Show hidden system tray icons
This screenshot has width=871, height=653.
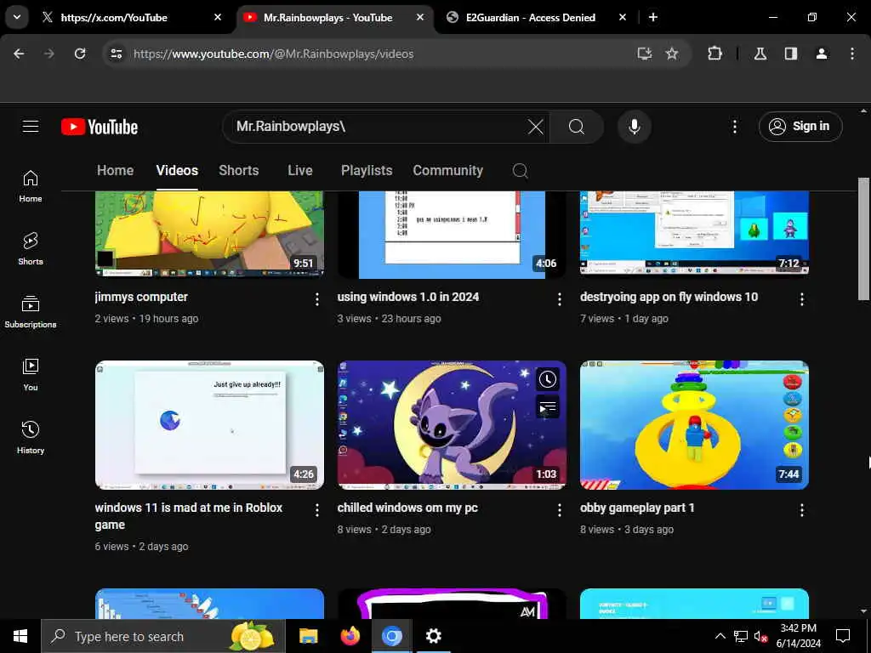click(720, 636)
